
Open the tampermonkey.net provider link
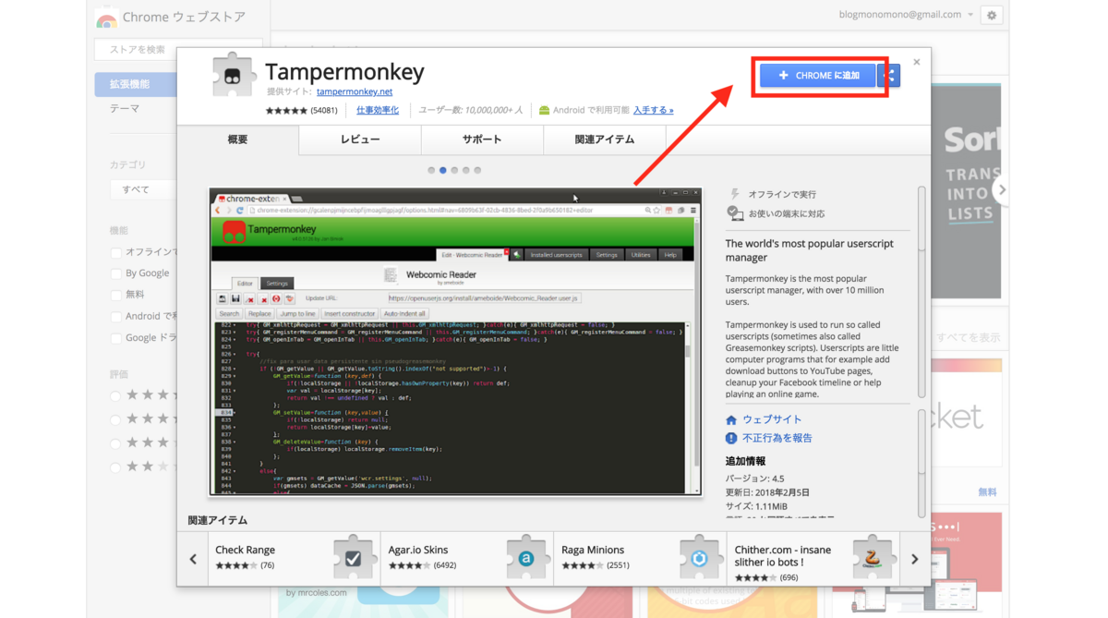[x=355, y=91]
